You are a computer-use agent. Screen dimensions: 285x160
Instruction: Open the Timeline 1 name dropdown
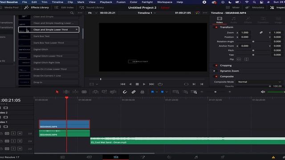coord(147,13)
